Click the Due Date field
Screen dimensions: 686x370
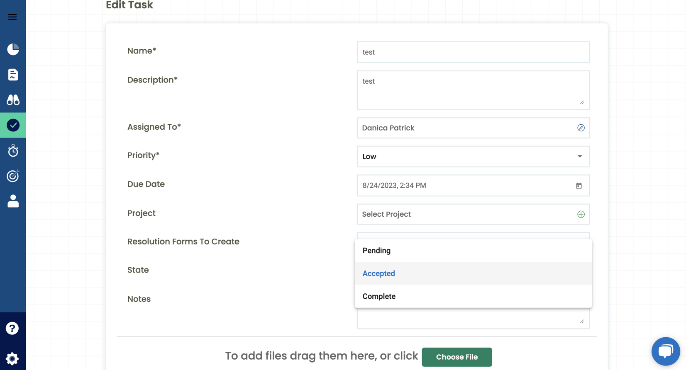pyautogui.click(x=473, y=186)
